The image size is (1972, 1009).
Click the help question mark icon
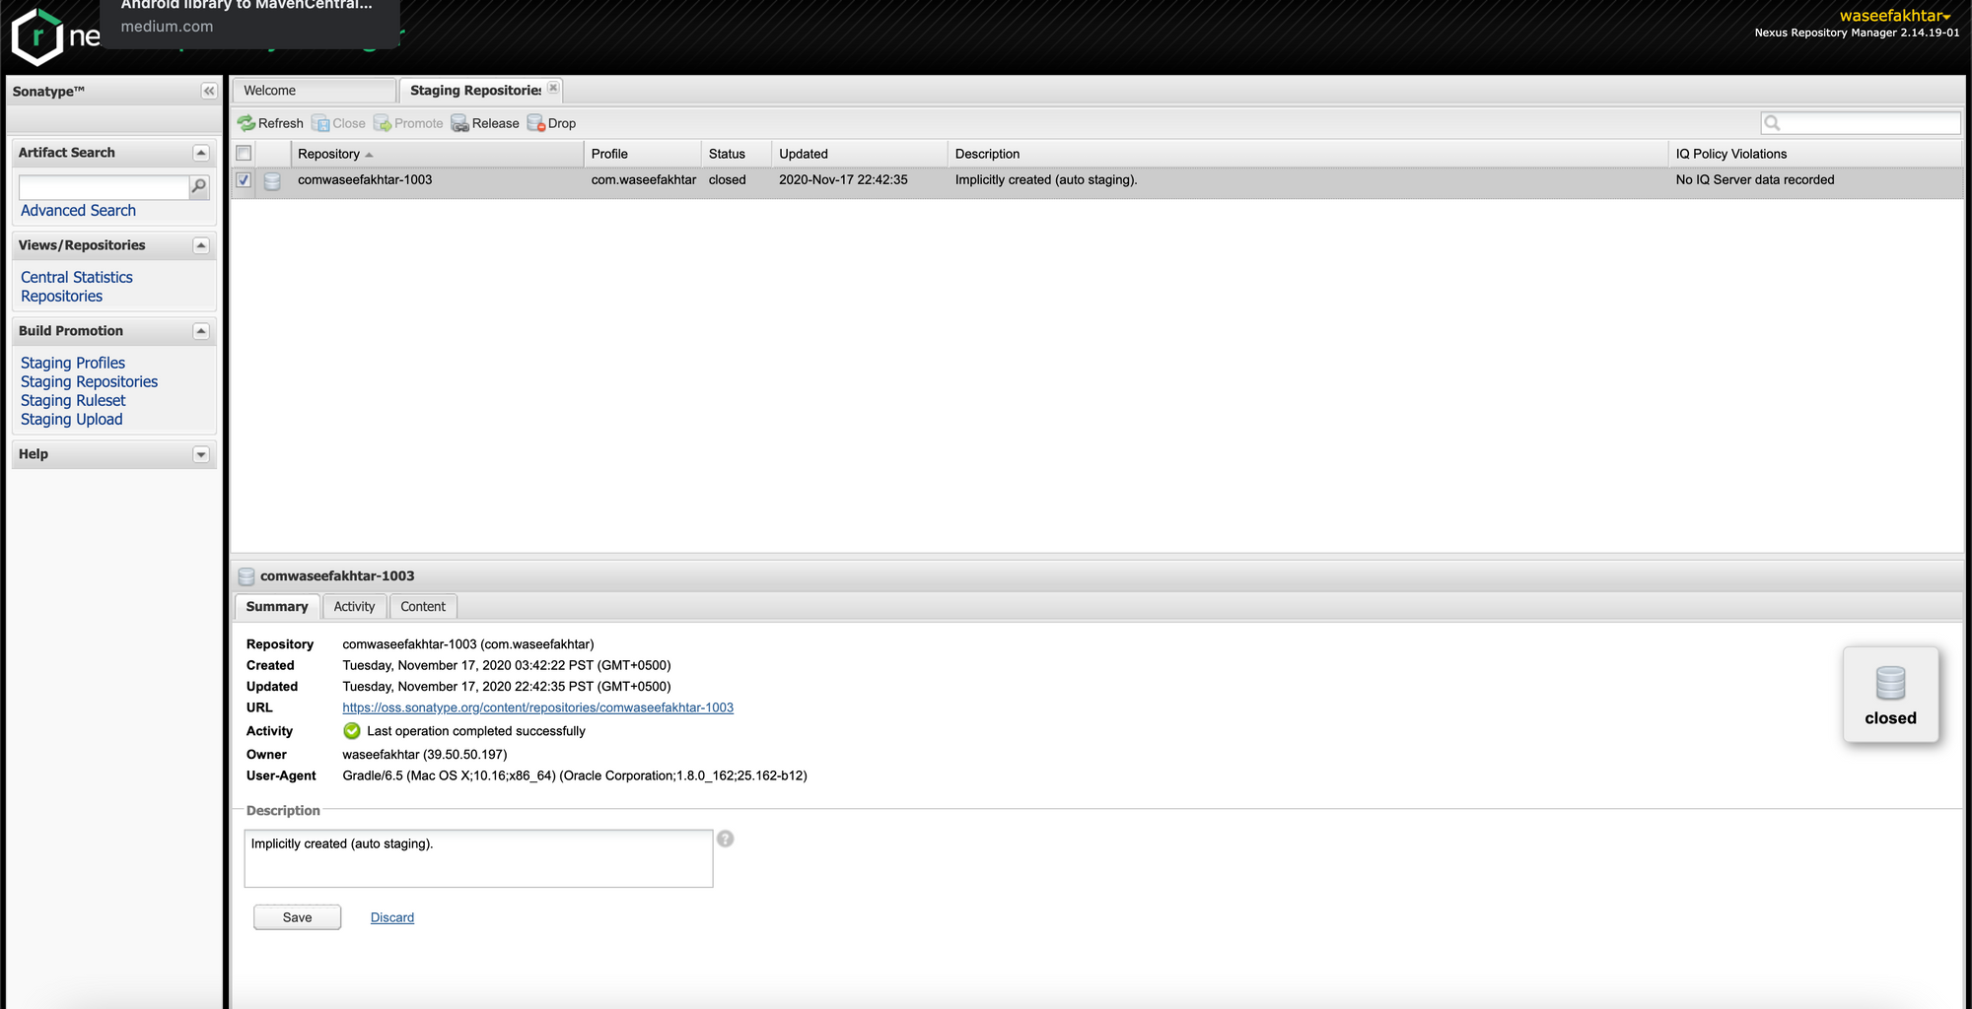(x=725, y=839)
